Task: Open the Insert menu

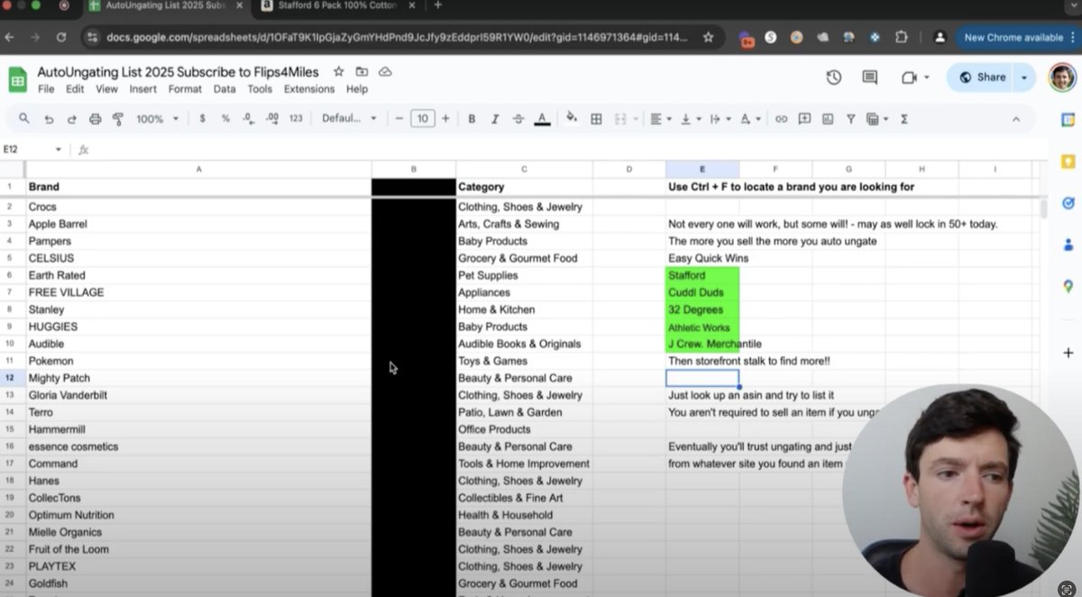Action: (x=142, y=89)
